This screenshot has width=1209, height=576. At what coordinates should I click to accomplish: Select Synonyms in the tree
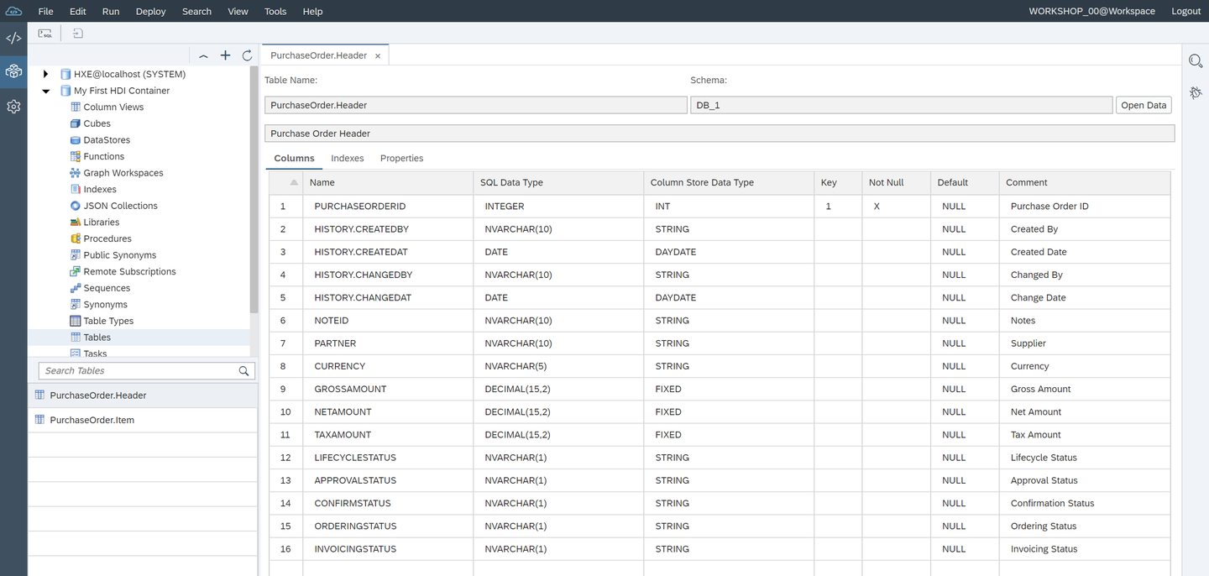106,305
